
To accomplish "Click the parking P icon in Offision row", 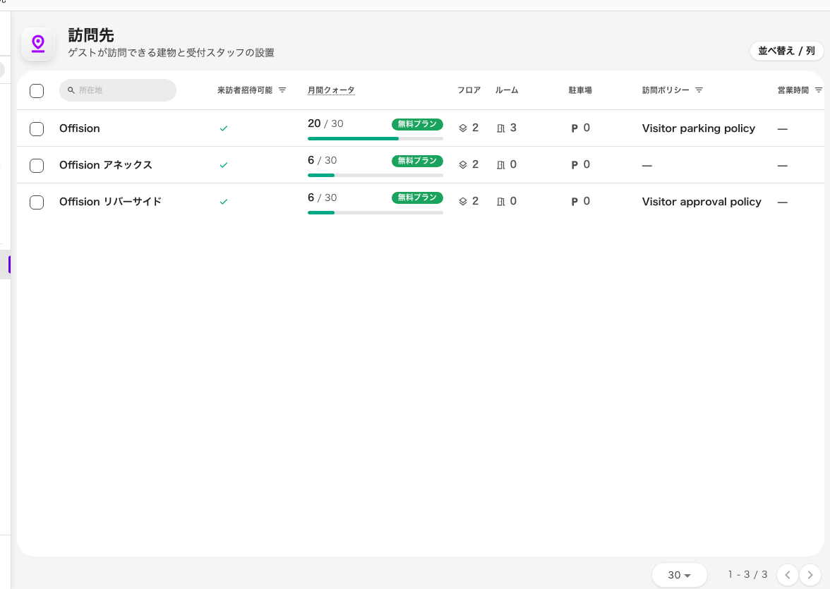I will point(575,128).
